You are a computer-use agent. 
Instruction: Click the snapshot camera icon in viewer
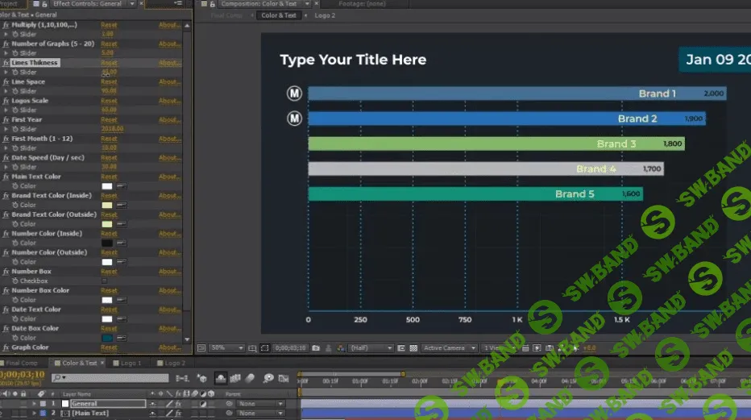click(x=316, y=348)
